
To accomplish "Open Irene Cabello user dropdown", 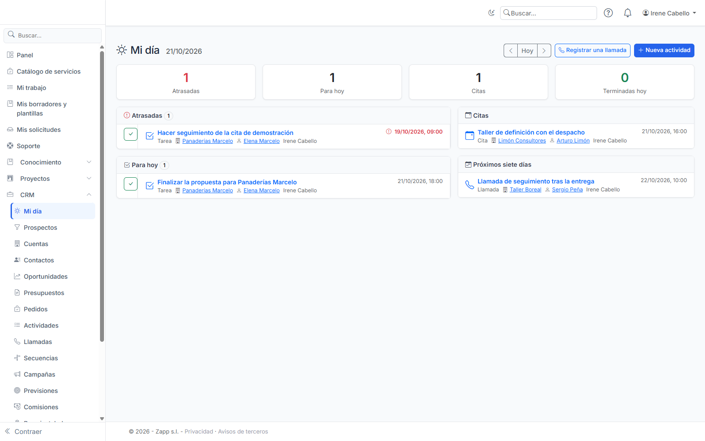I will pos(669,13).
